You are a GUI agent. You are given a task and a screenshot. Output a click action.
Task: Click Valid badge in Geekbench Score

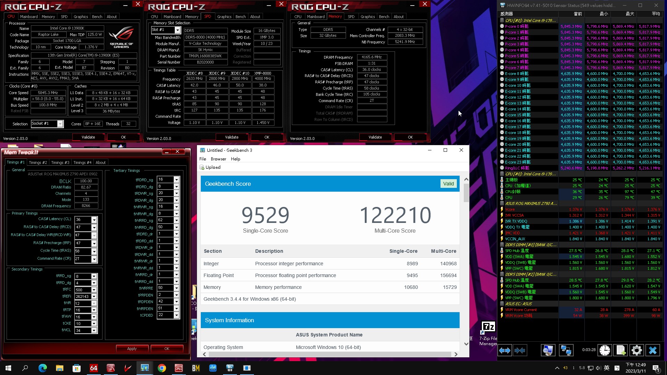coord(448,184)
